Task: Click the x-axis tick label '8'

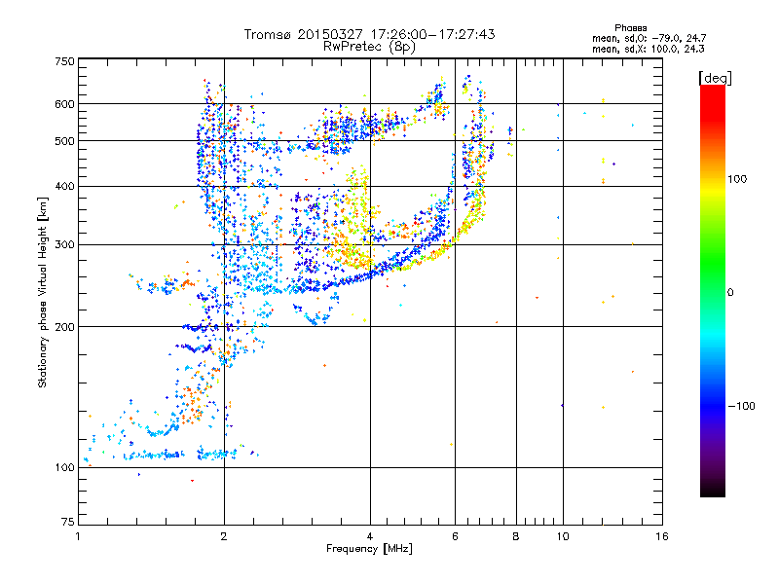Action: point(516,536)
